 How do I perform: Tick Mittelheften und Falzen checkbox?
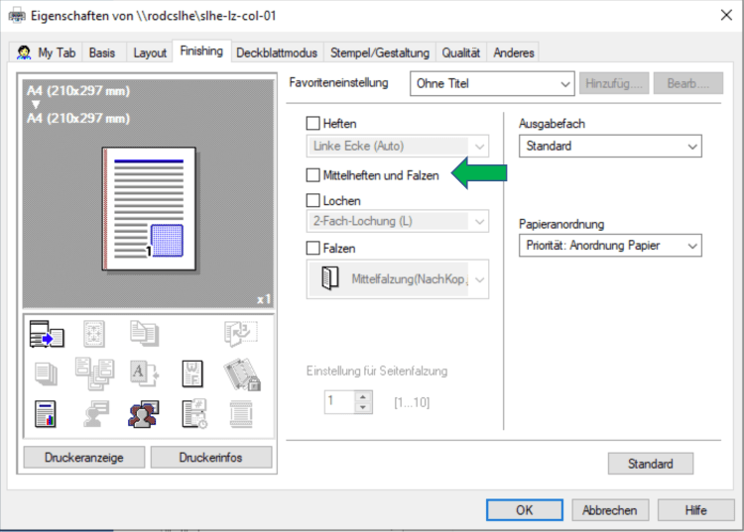[314, 175]
